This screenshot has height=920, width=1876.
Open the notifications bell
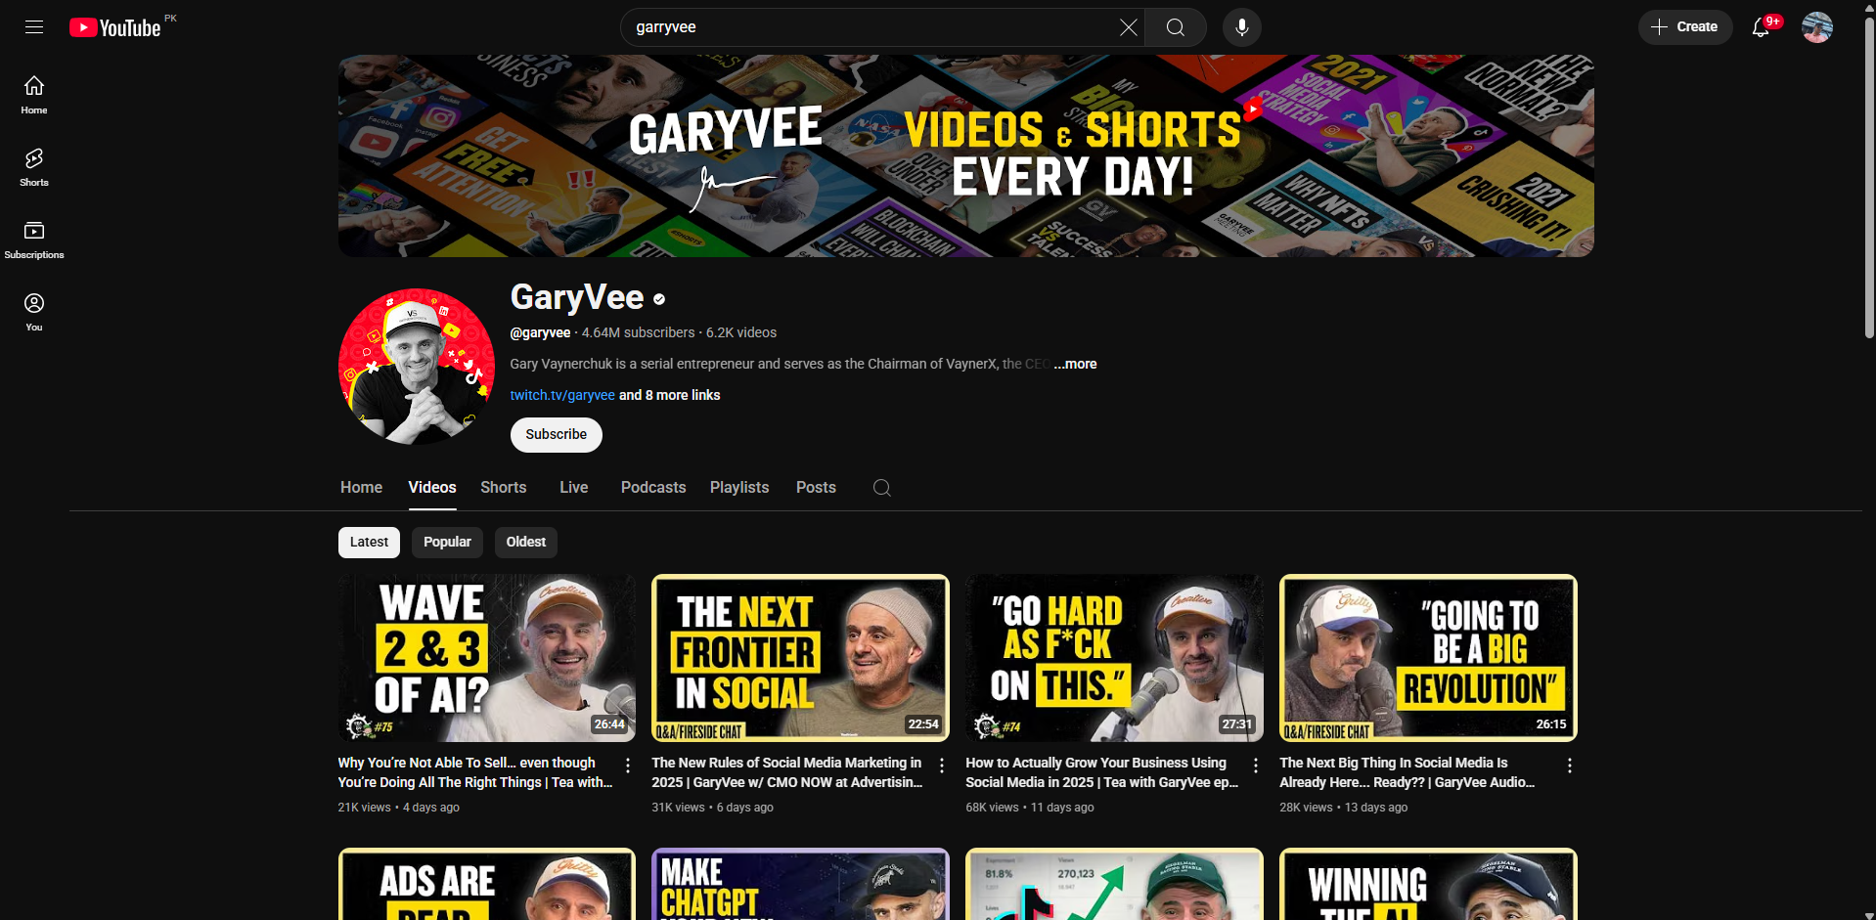[1762, 27]
